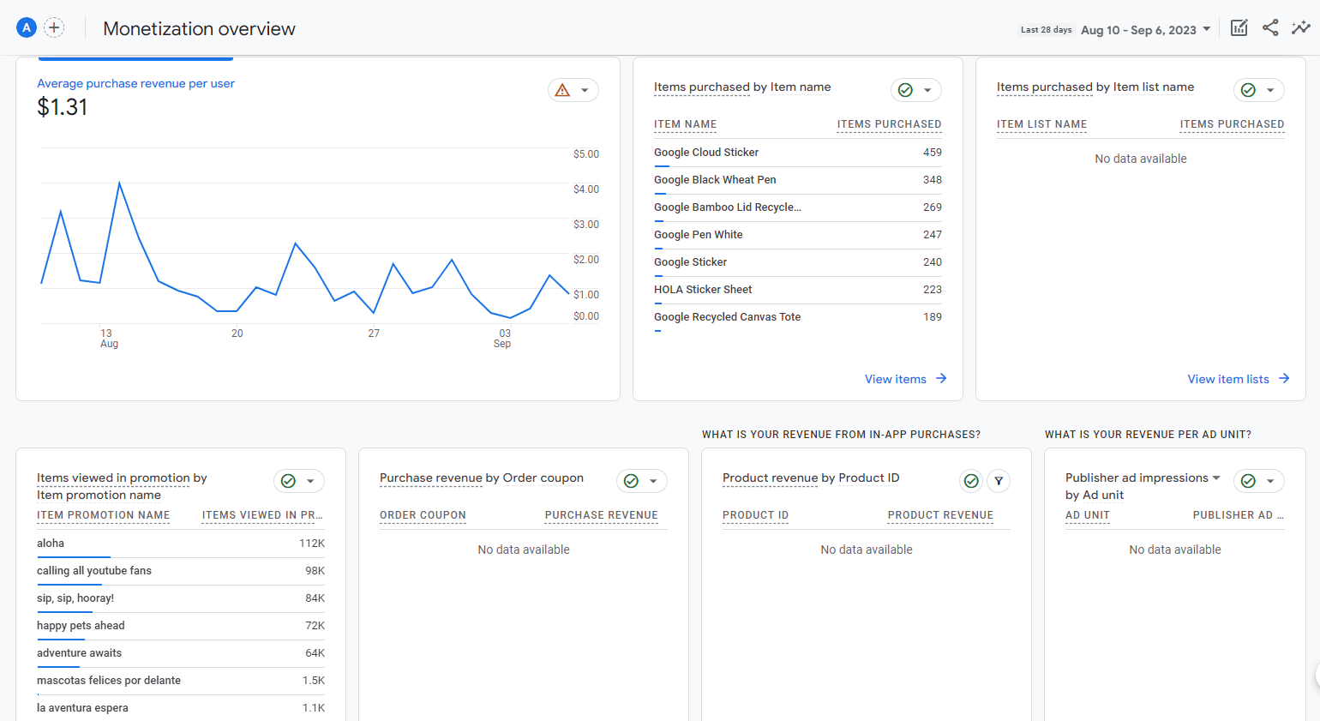
Task: Click the "View item lists" link
Action: click(1227, 378)
